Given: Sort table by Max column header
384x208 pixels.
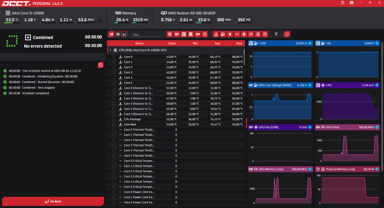Looking at the screenshot, I should tap(239, 43).
